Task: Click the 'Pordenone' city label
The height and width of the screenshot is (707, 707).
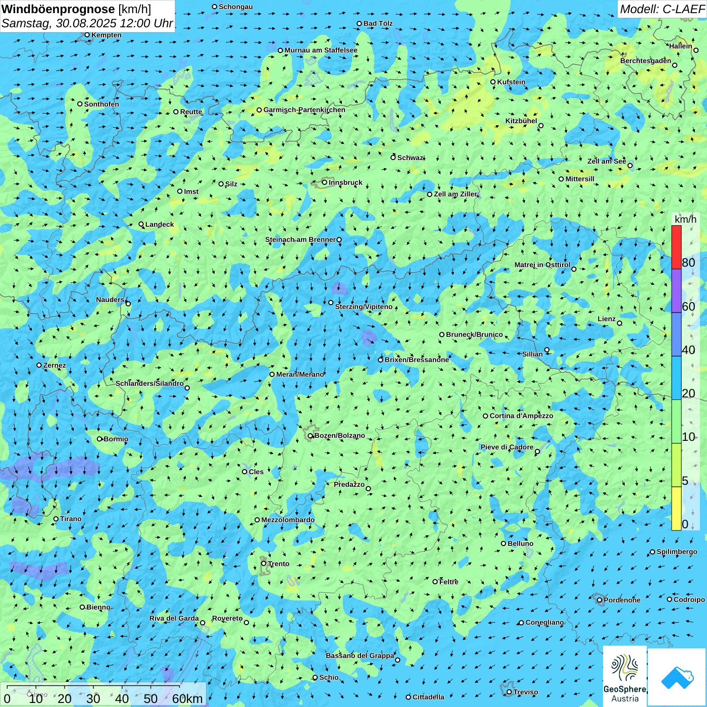Action: click(x=622, y=600)
